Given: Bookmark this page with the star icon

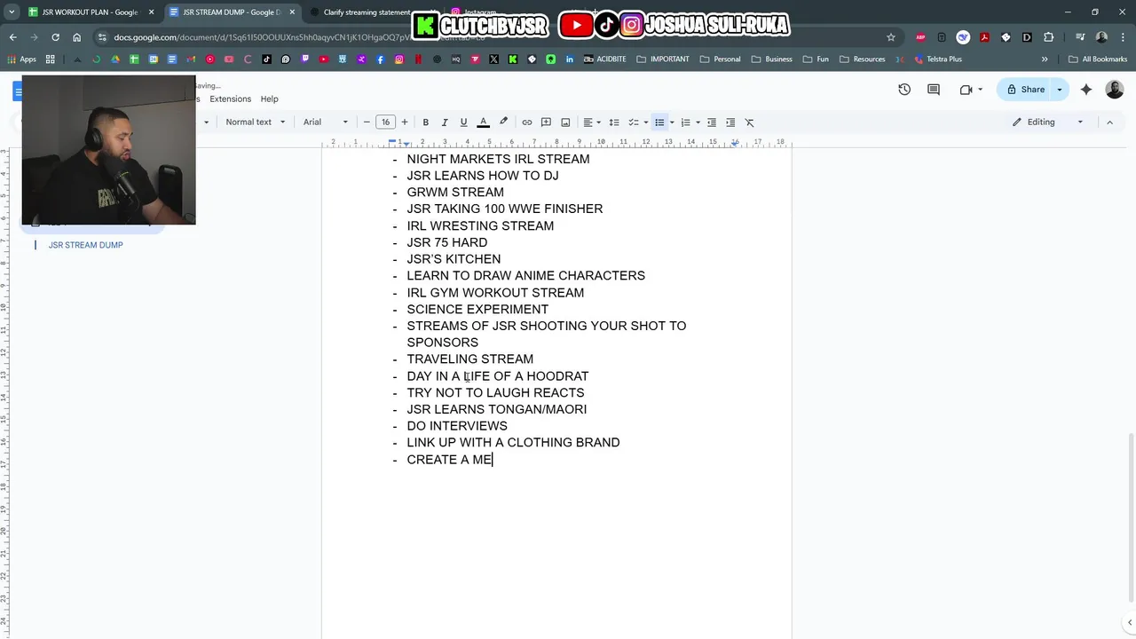Looking at the screenshot, I should [891, 37].
